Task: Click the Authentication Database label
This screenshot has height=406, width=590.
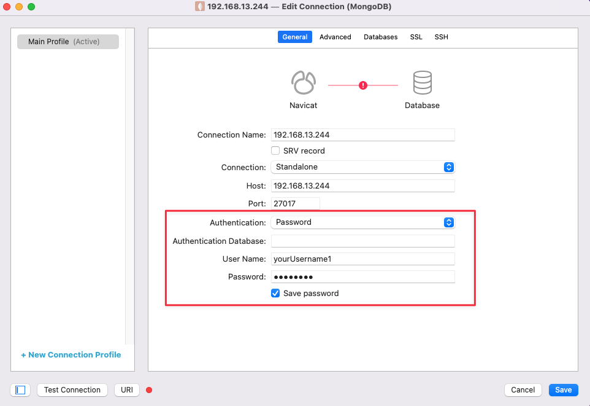Action: tap(219, 241)
